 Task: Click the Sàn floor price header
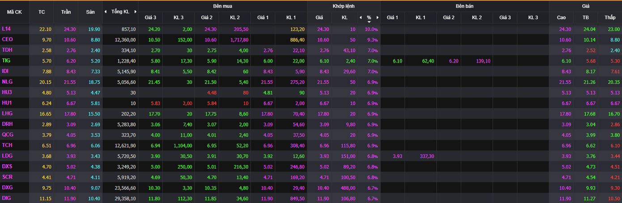(90, 12)
